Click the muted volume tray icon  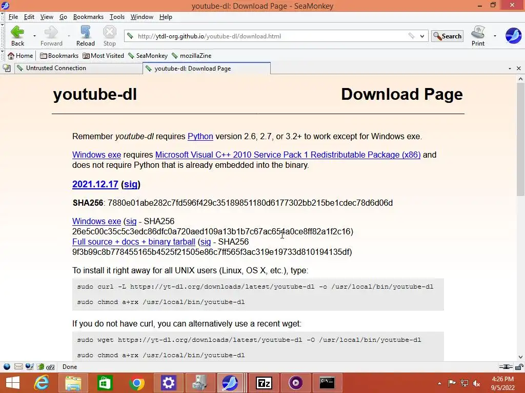point(476,383)
